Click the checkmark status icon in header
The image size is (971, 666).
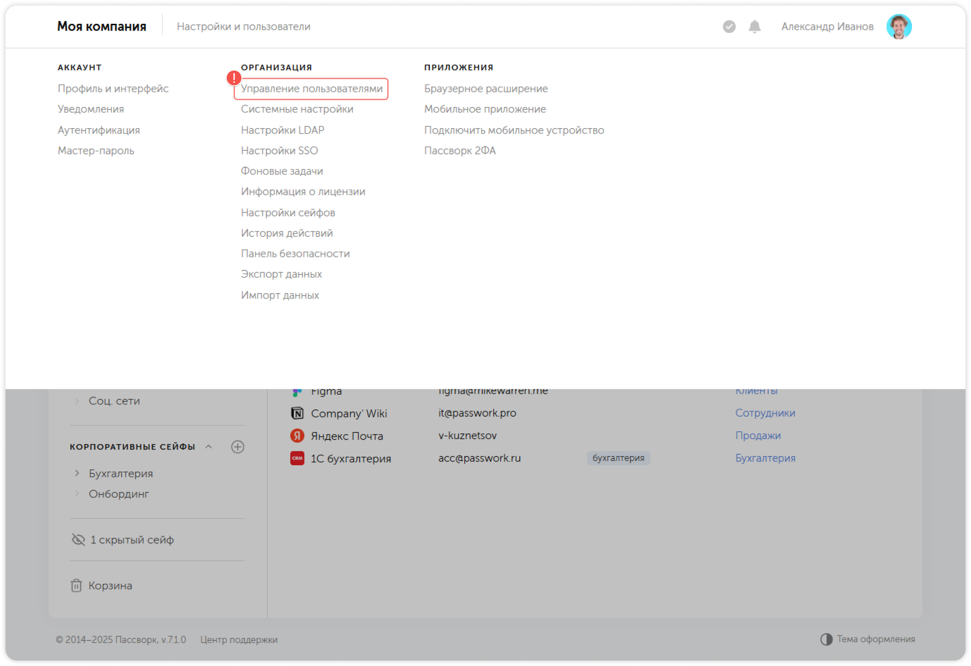[x=729, y=27]
